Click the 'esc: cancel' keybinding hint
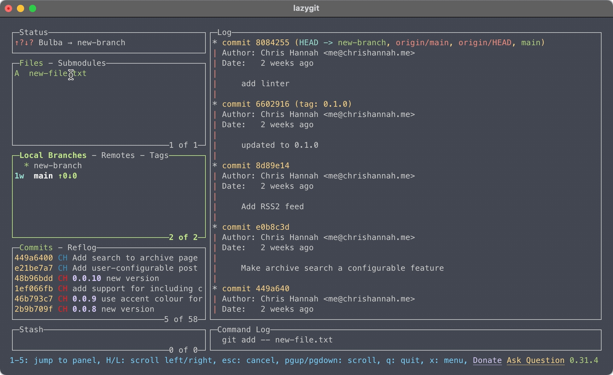Screen dimensions: 613x375 [x=248, y=360]
